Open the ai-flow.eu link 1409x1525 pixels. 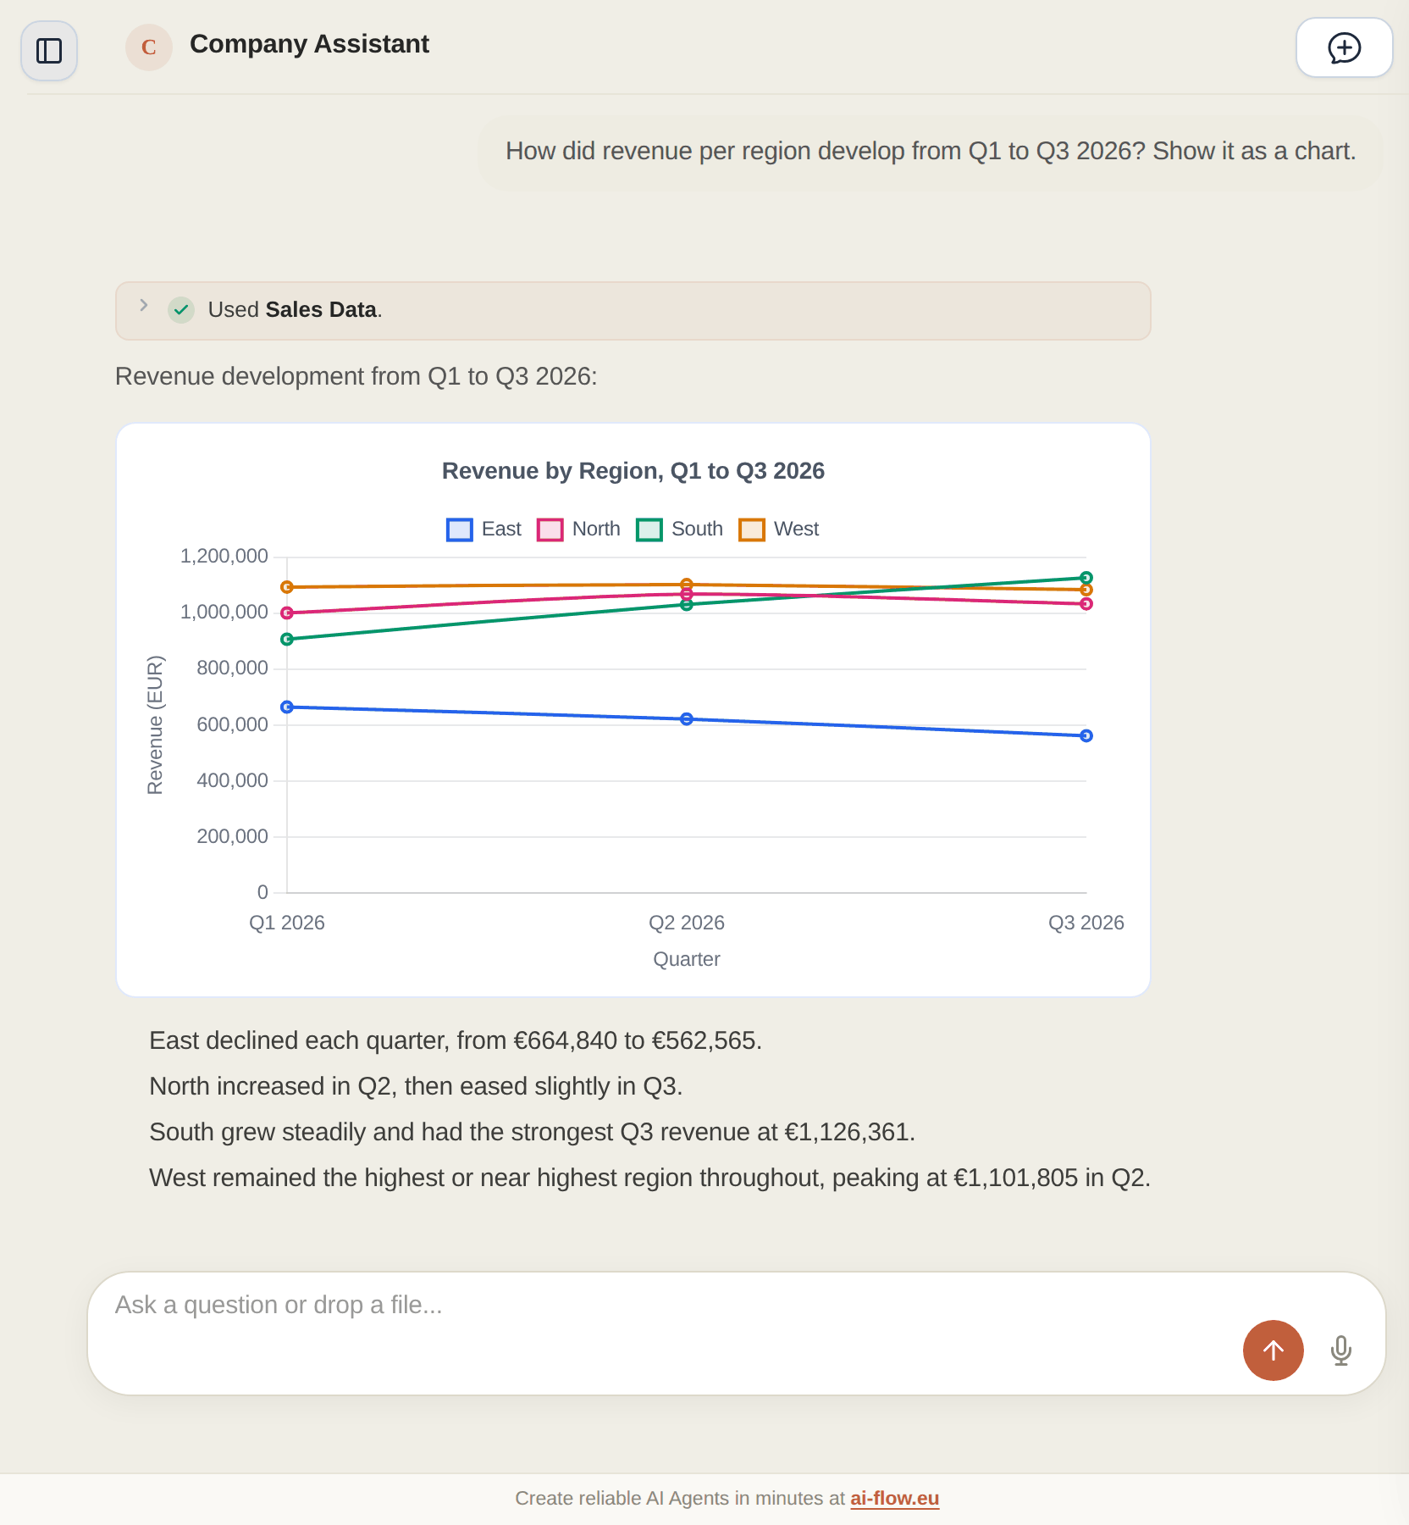click(x=895, y=1498)
